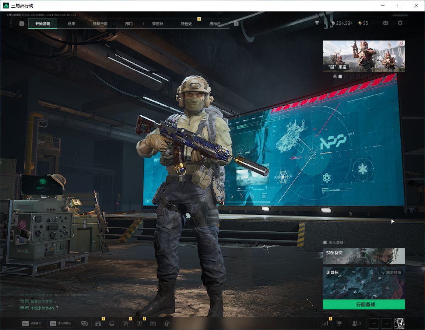Open the shopping cart store icon
The height and width of the screenshot is (330, 425).
tap(126, 323)
